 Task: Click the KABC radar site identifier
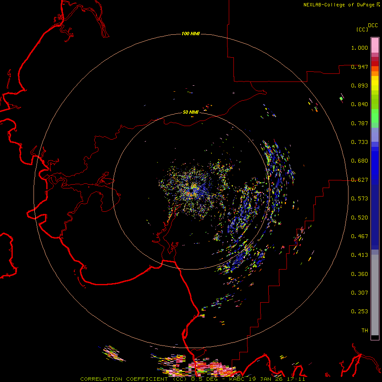[237, 379]
